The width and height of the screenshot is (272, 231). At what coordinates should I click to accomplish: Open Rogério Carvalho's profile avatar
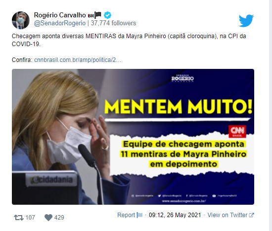coord(21,20)
